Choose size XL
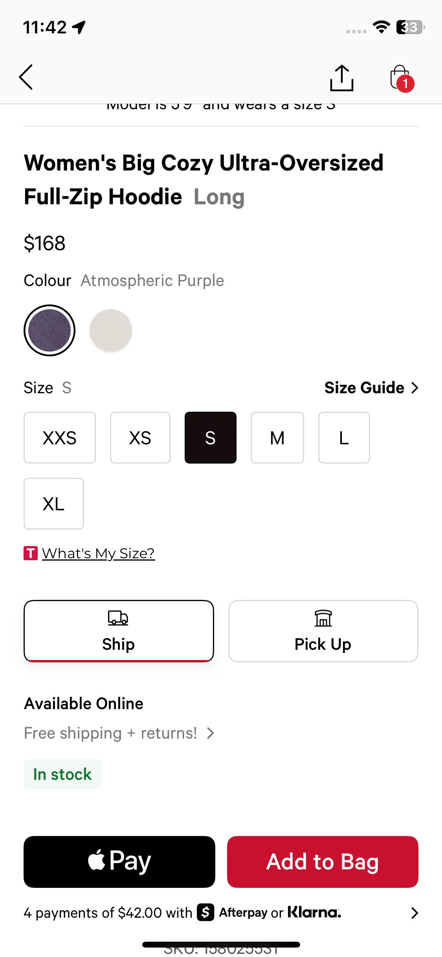 54,504
